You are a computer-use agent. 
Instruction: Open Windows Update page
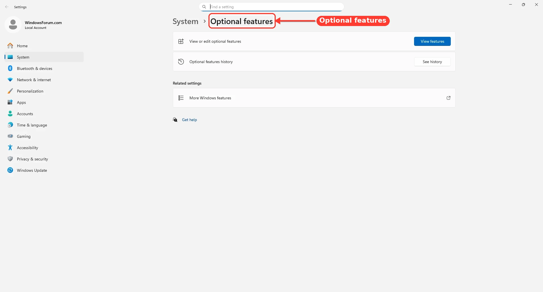coord(44,170)
